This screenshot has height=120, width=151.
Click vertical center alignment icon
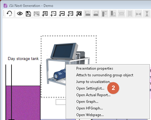coord(130,14)
